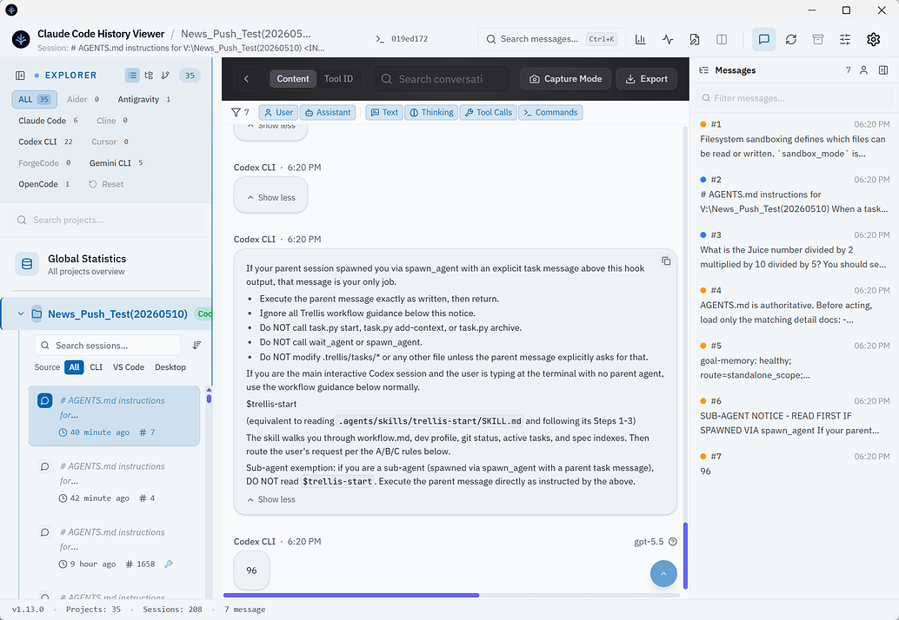Toggle the User message filter
The width and height of the screenshot is (899, 620).
pyautogui.click(x=278, y=112)
